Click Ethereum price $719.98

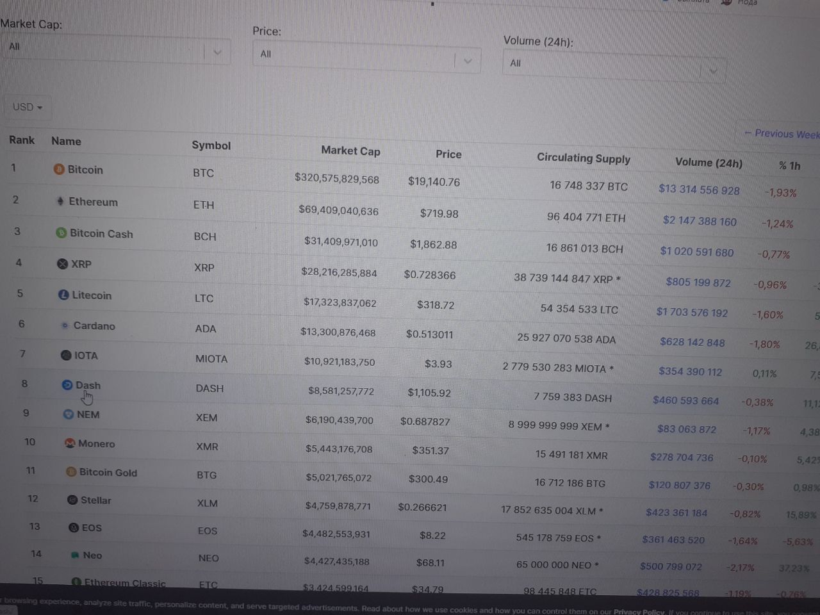[x=439, y=213]
